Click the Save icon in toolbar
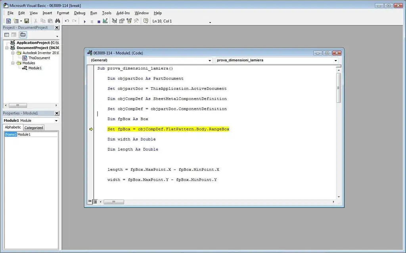The width and height of the screenshot is (406, 253). (27, 21)
